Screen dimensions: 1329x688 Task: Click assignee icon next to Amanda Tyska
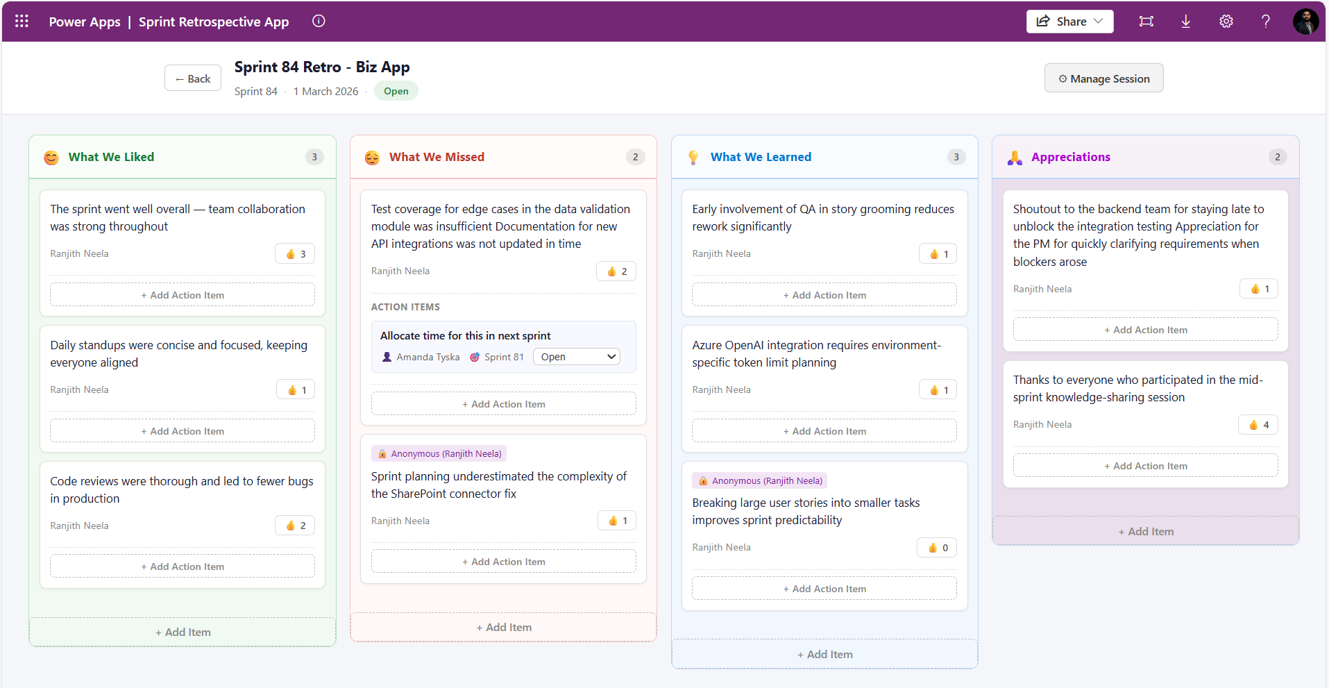pos(387,357)
